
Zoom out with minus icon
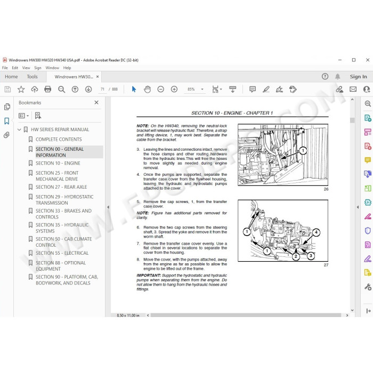(x=161, y=89)
